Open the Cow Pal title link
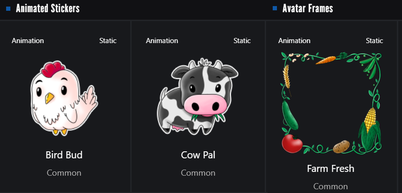 tap(198, 155)
